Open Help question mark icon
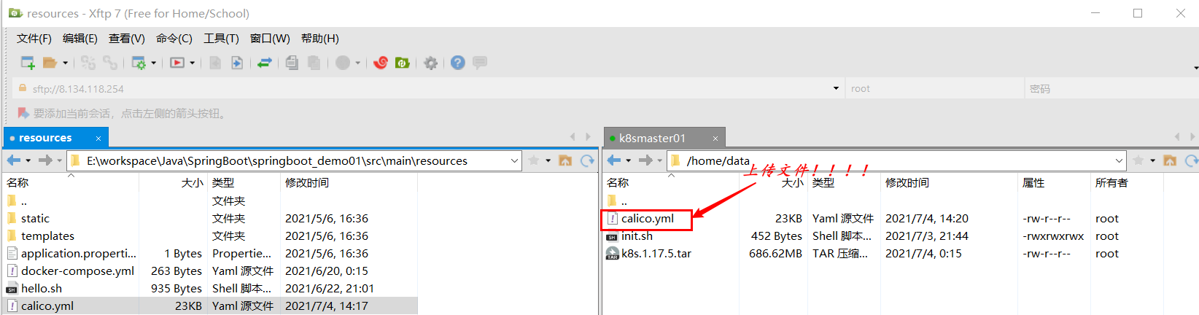Image resolution: width=1199 pixels, height=315 pixels. 458,63
